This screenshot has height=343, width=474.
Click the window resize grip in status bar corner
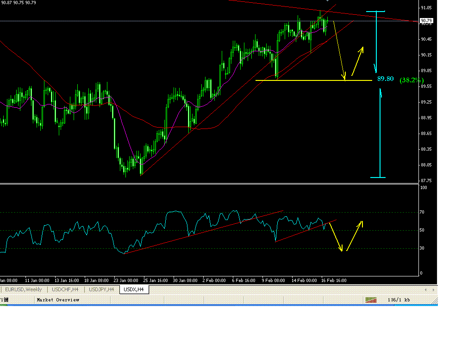[x=434, y=301]
